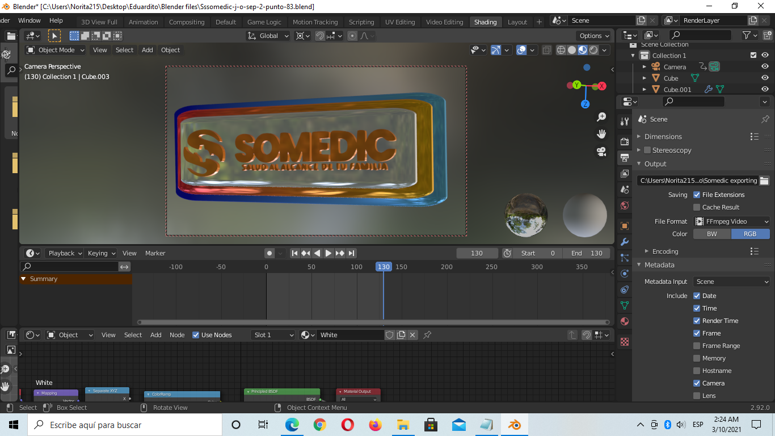Switch to solid viewport shading
775x436 pixels.
click(x=572, y=50)
